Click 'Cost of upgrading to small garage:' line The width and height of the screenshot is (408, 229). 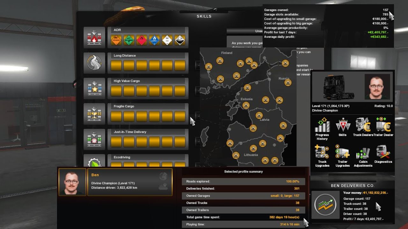[x=326, y=19]
